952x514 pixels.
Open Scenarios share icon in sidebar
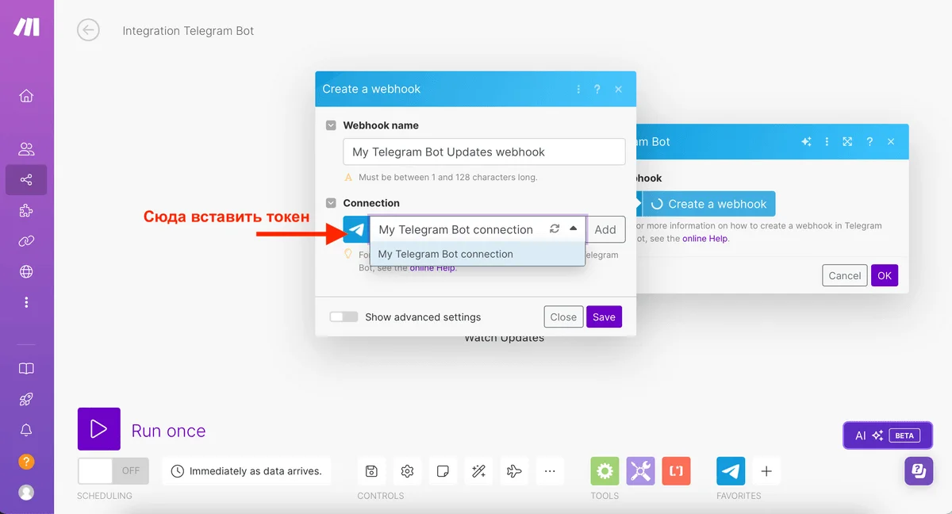pos(26,180)
